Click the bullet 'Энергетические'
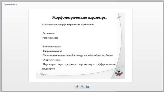 pos(51,60)
